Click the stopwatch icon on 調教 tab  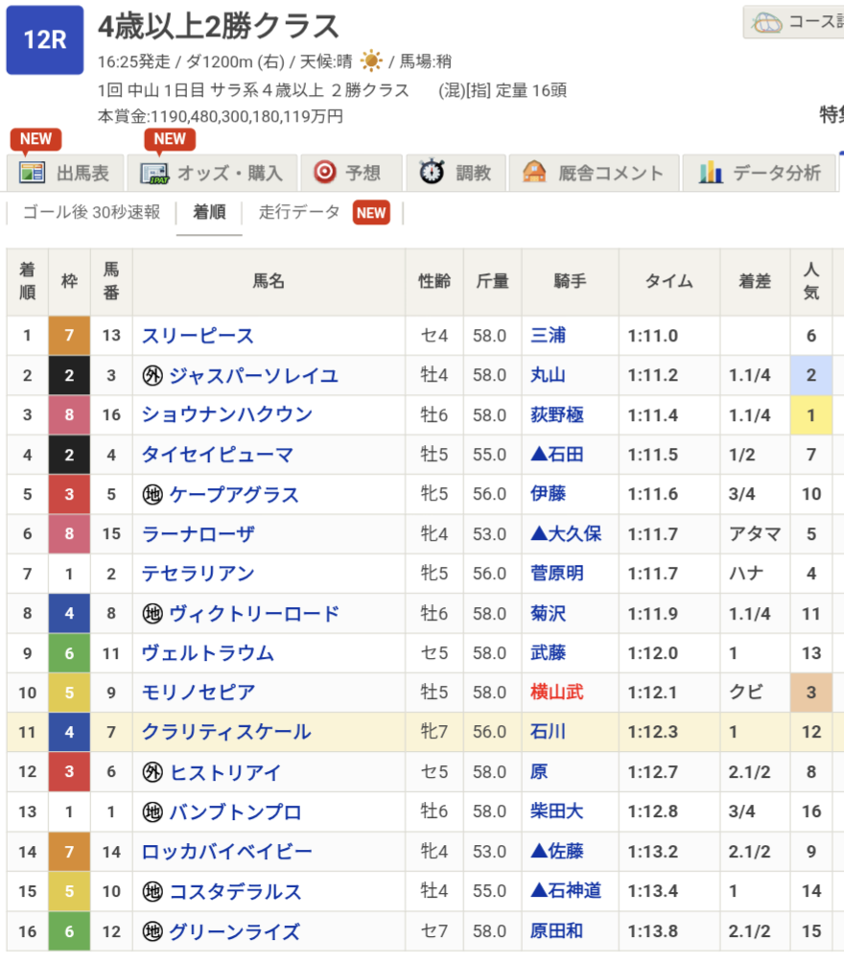pos(432,172)
